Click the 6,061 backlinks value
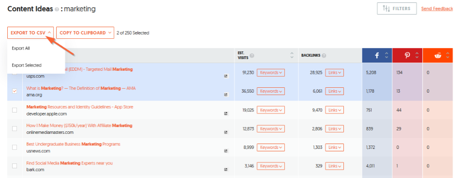 [317, 91]
